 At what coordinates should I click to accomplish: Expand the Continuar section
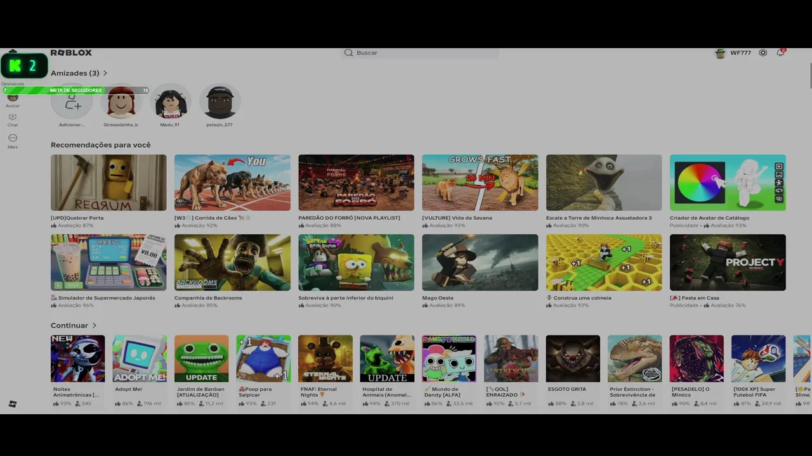tap(74, 326)
